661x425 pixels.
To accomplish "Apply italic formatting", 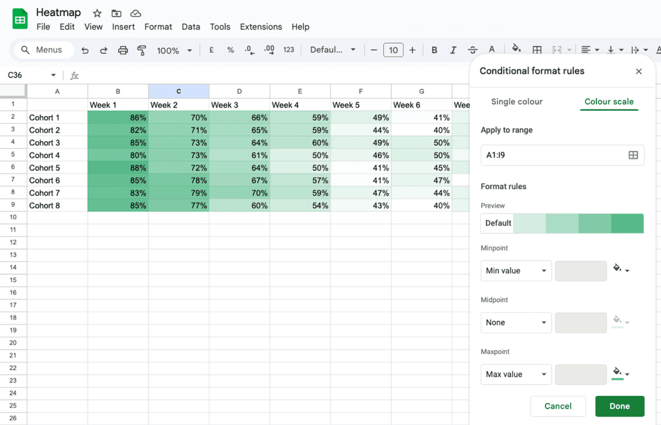I will [453, 50].
